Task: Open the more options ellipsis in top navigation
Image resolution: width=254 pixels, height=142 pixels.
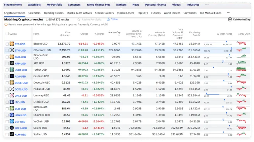Action: pos(207,5)
